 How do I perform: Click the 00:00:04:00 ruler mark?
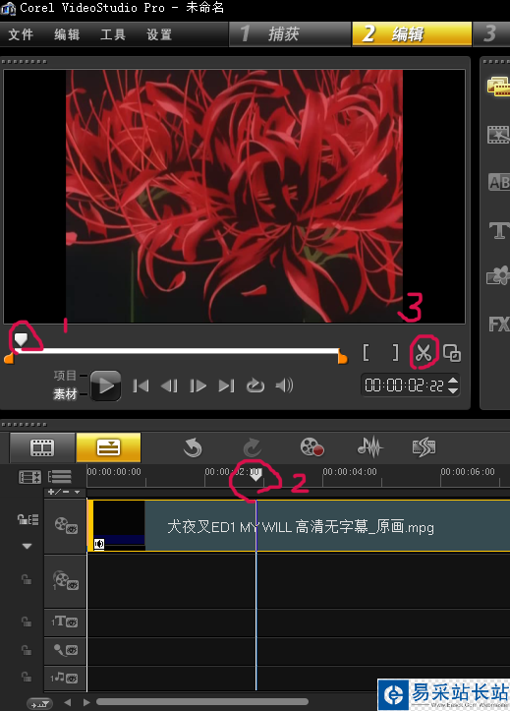tap(350, 472)
